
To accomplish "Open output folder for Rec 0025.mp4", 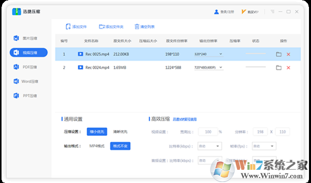I will [x=279, y=54].
